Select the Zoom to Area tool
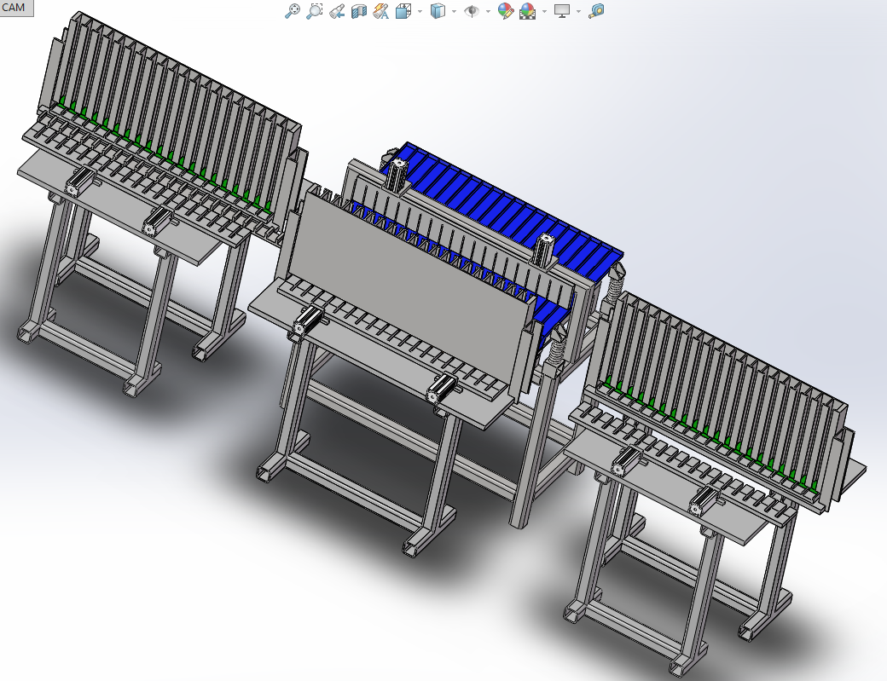887x681 pixels. 314,11
